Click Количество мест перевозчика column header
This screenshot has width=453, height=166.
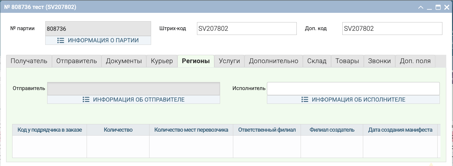point(191,130)
